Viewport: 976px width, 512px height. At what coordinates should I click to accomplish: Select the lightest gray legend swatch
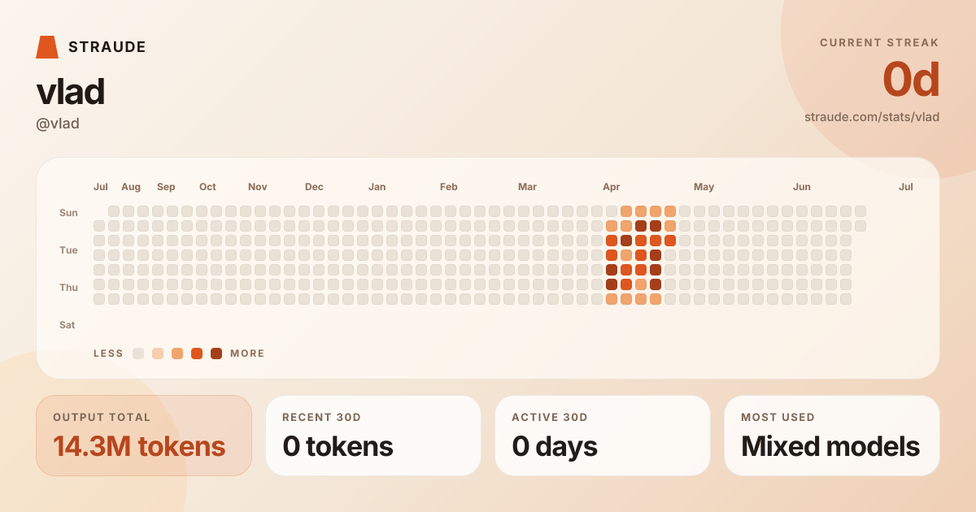click(138, 354)
